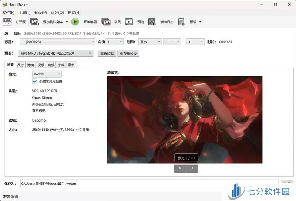Open the 工具(T) menu
This screenshot has width=296, height=201.
(x=24, y=13)
